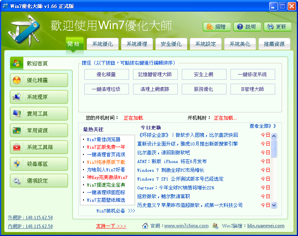Screen dimensions: 298x236
Task: Expand news list via 查看全部 link
Action: pyautogui.click(x=262, y=126)
